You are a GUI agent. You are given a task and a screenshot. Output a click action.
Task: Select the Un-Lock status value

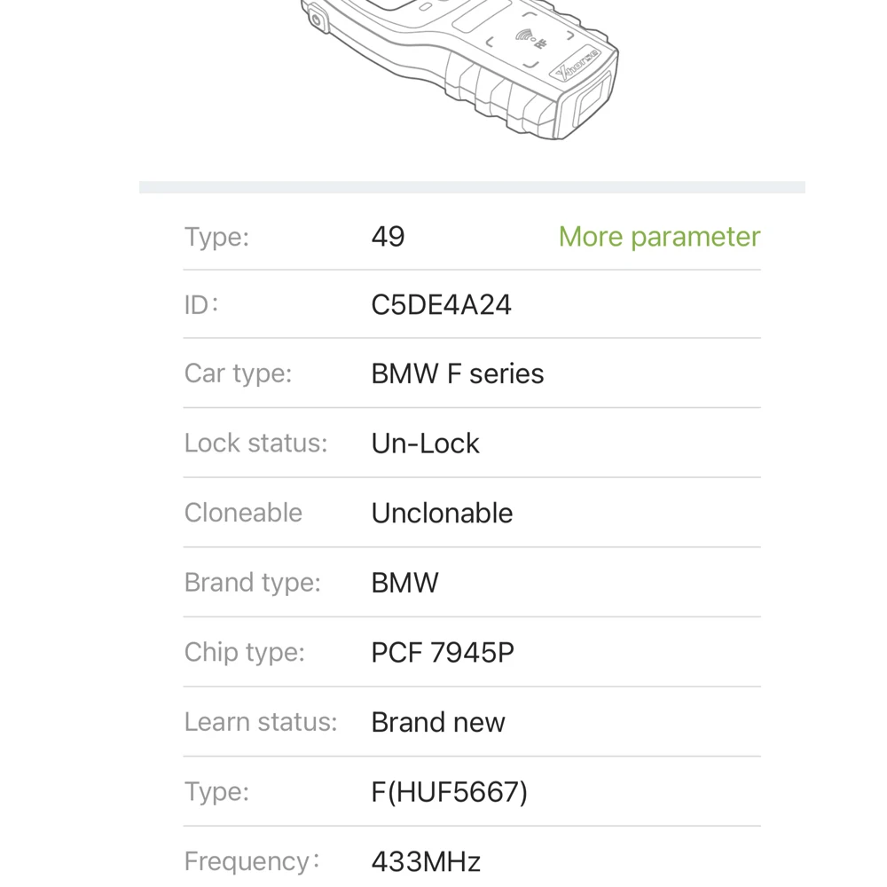coord(425,443)
